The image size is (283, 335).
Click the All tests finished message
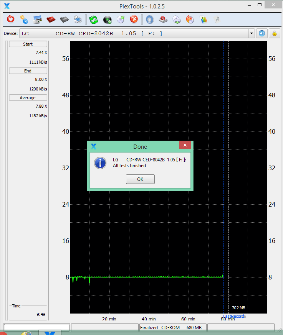pyautogui.click(x=129, y=166)
